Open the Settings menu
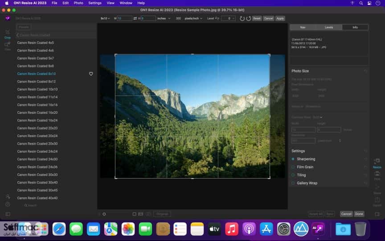The image size is (385, 241). tap(95, 3)
